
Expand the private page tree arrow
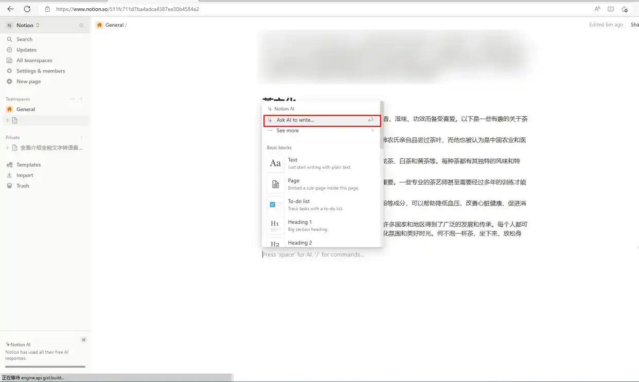(x=7, y=148)
